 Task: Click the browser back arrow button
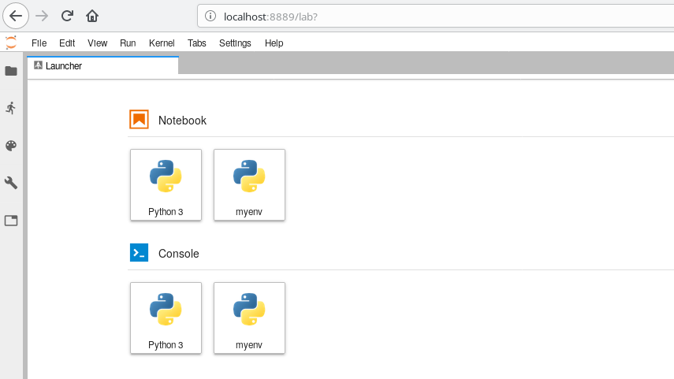16,16
